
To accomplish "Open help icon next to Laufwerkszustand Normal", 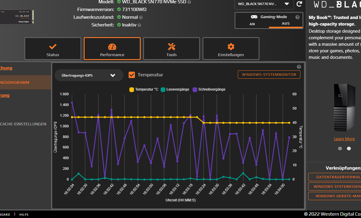I will coord(141,17).
